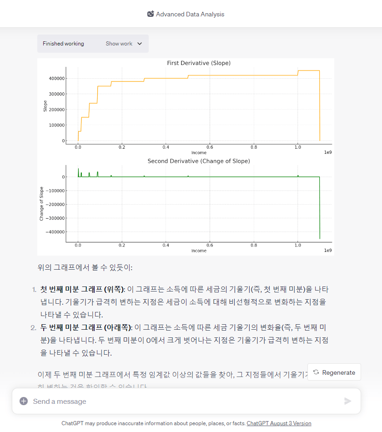
Task: Click the Second Derivative (Change of Slope) title
Action: click(x=199, y=161)
